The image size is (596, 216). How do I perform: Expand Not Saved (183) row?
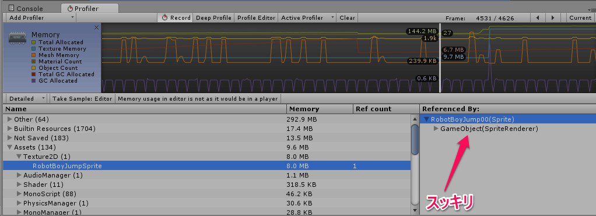click(10, 138)
